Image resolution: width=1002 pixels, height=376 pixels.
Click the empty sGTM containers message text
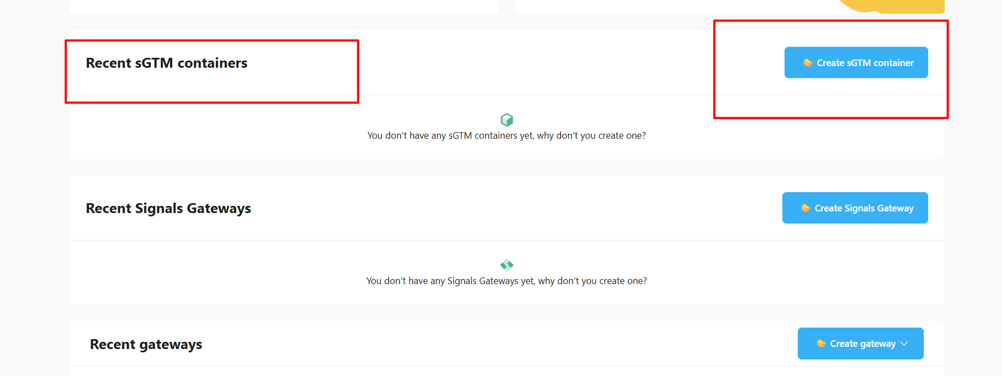point(507,135)
